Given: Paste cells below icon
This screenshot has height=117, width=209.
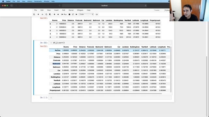Looking at the screenshot, I should (50, 14).
